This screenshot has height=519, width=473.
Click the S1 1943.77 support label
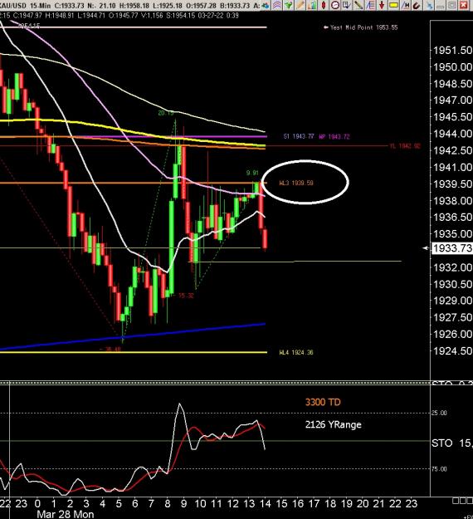(299, 136)
